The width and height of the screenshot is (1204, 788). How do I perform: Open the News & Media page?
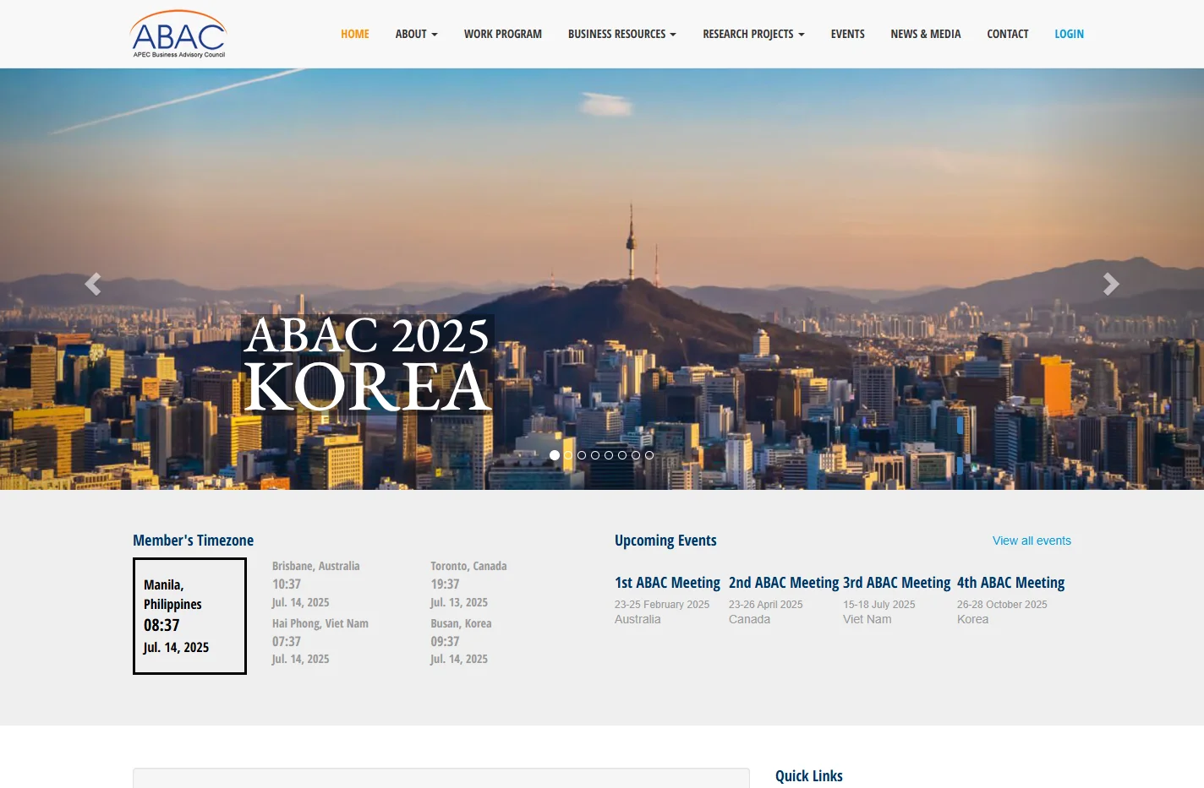[x=926, y=34]
